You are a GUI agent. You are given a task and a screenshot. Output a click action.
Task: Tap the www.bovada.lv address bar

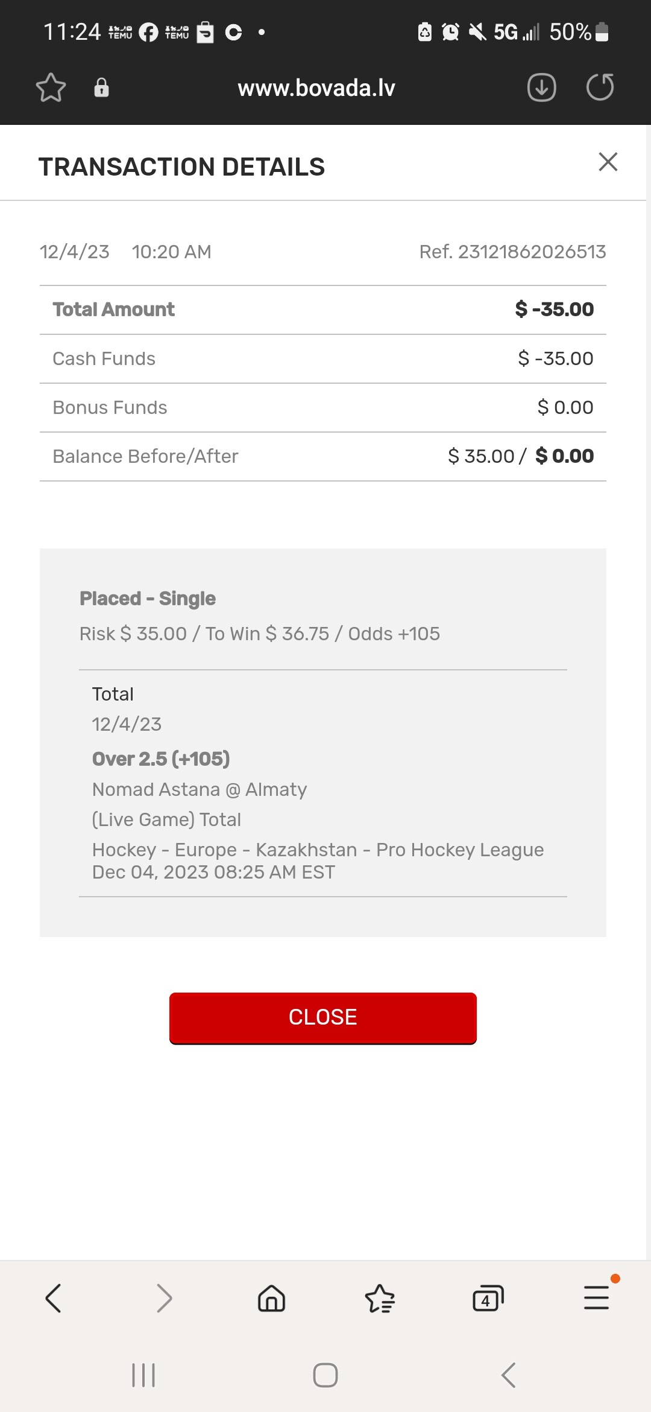click(316, 88)
